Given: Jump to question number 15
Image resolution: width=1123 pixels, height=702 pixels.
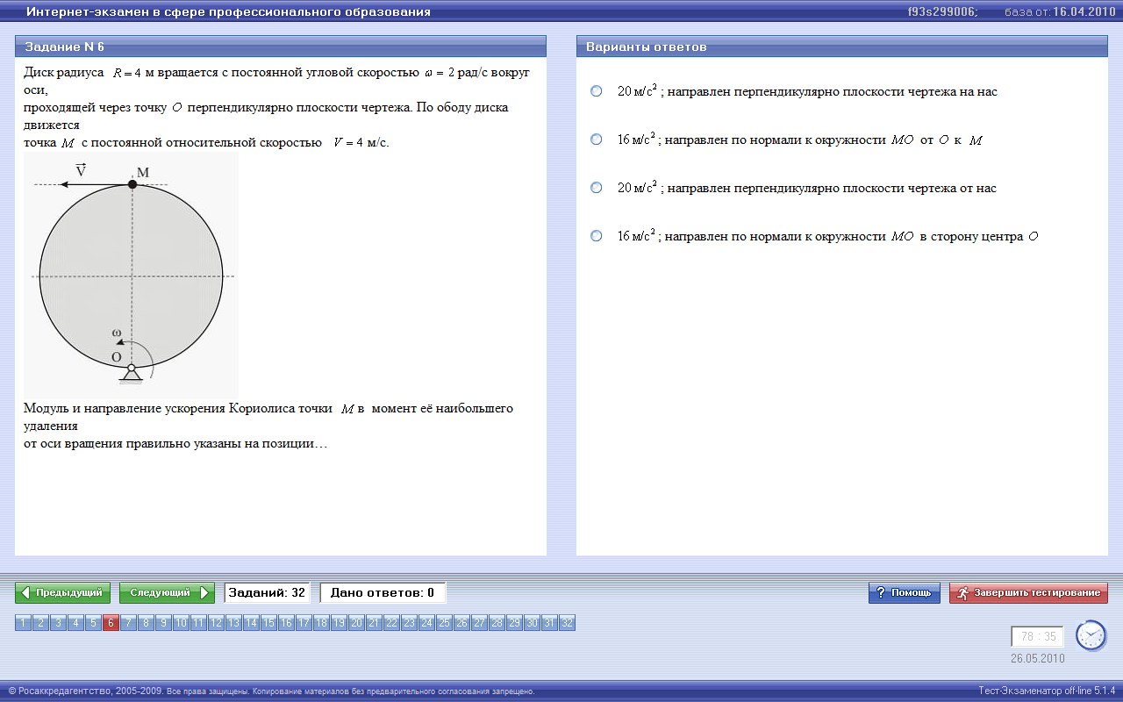Looking at the screenshot, I should click(268, 623).
